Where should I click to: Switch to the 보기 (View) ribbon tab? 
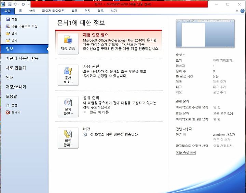114,11
